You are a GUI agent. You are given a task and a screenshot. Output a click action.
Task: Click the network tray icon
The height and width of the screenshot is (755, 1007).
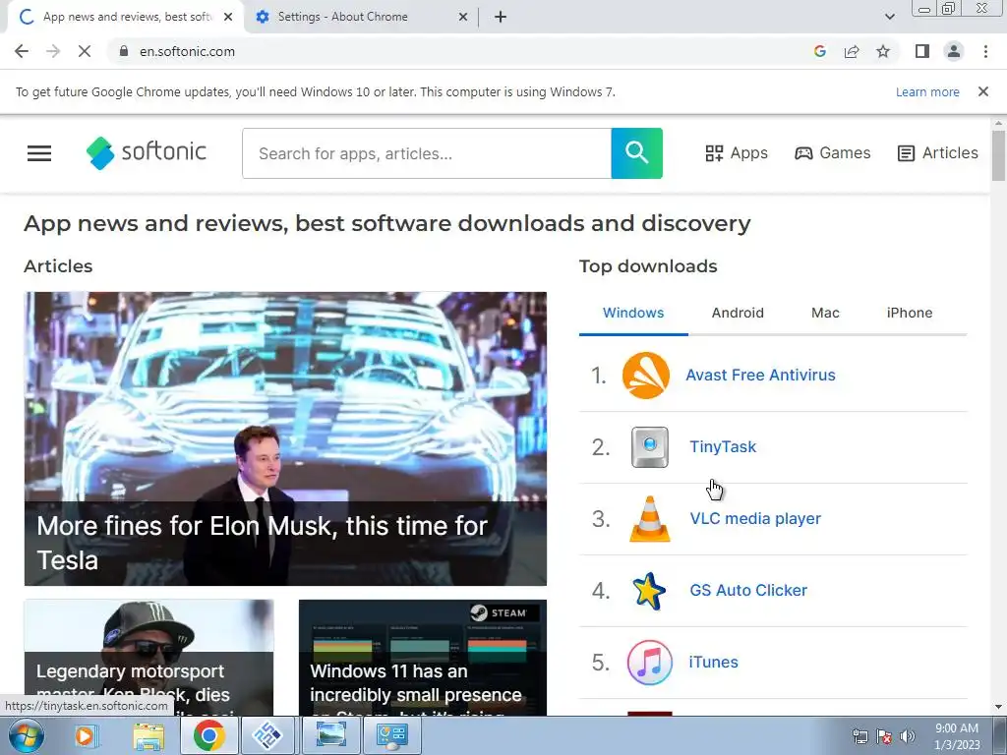pyautogui.click(x=859, y=736)
